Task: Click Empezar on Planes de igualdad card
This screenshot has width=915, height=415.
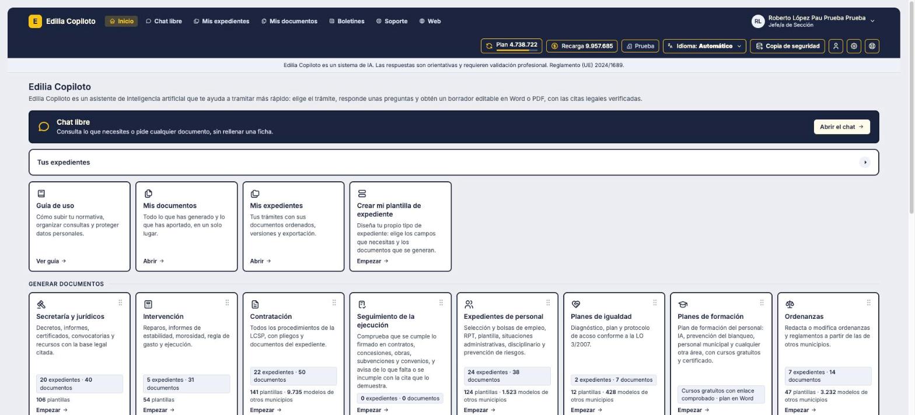Action: pyautogui.click(x=586, y=410)
